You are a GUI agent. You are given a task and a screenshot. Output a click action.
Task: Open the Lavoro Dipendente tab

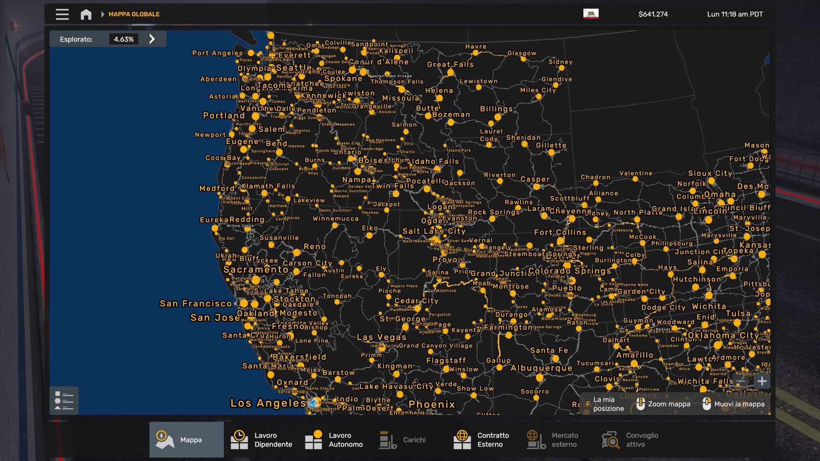(x=261, y=440)
